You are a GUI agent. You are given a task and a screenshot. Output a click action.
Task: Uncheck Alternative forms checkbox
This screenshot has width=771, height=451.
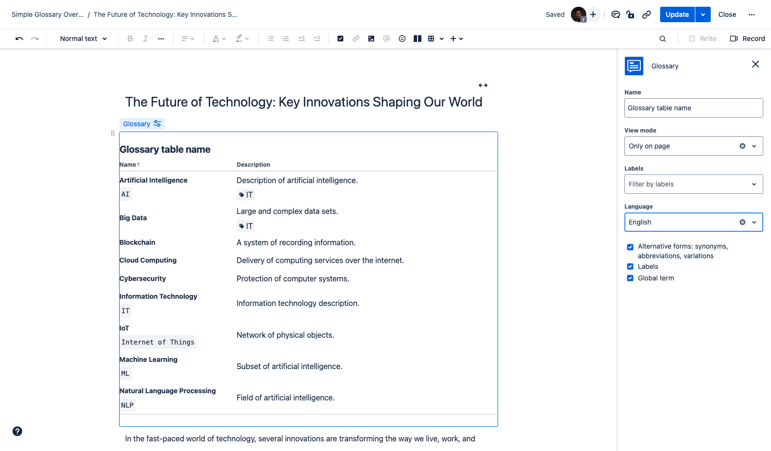(630, 247)
